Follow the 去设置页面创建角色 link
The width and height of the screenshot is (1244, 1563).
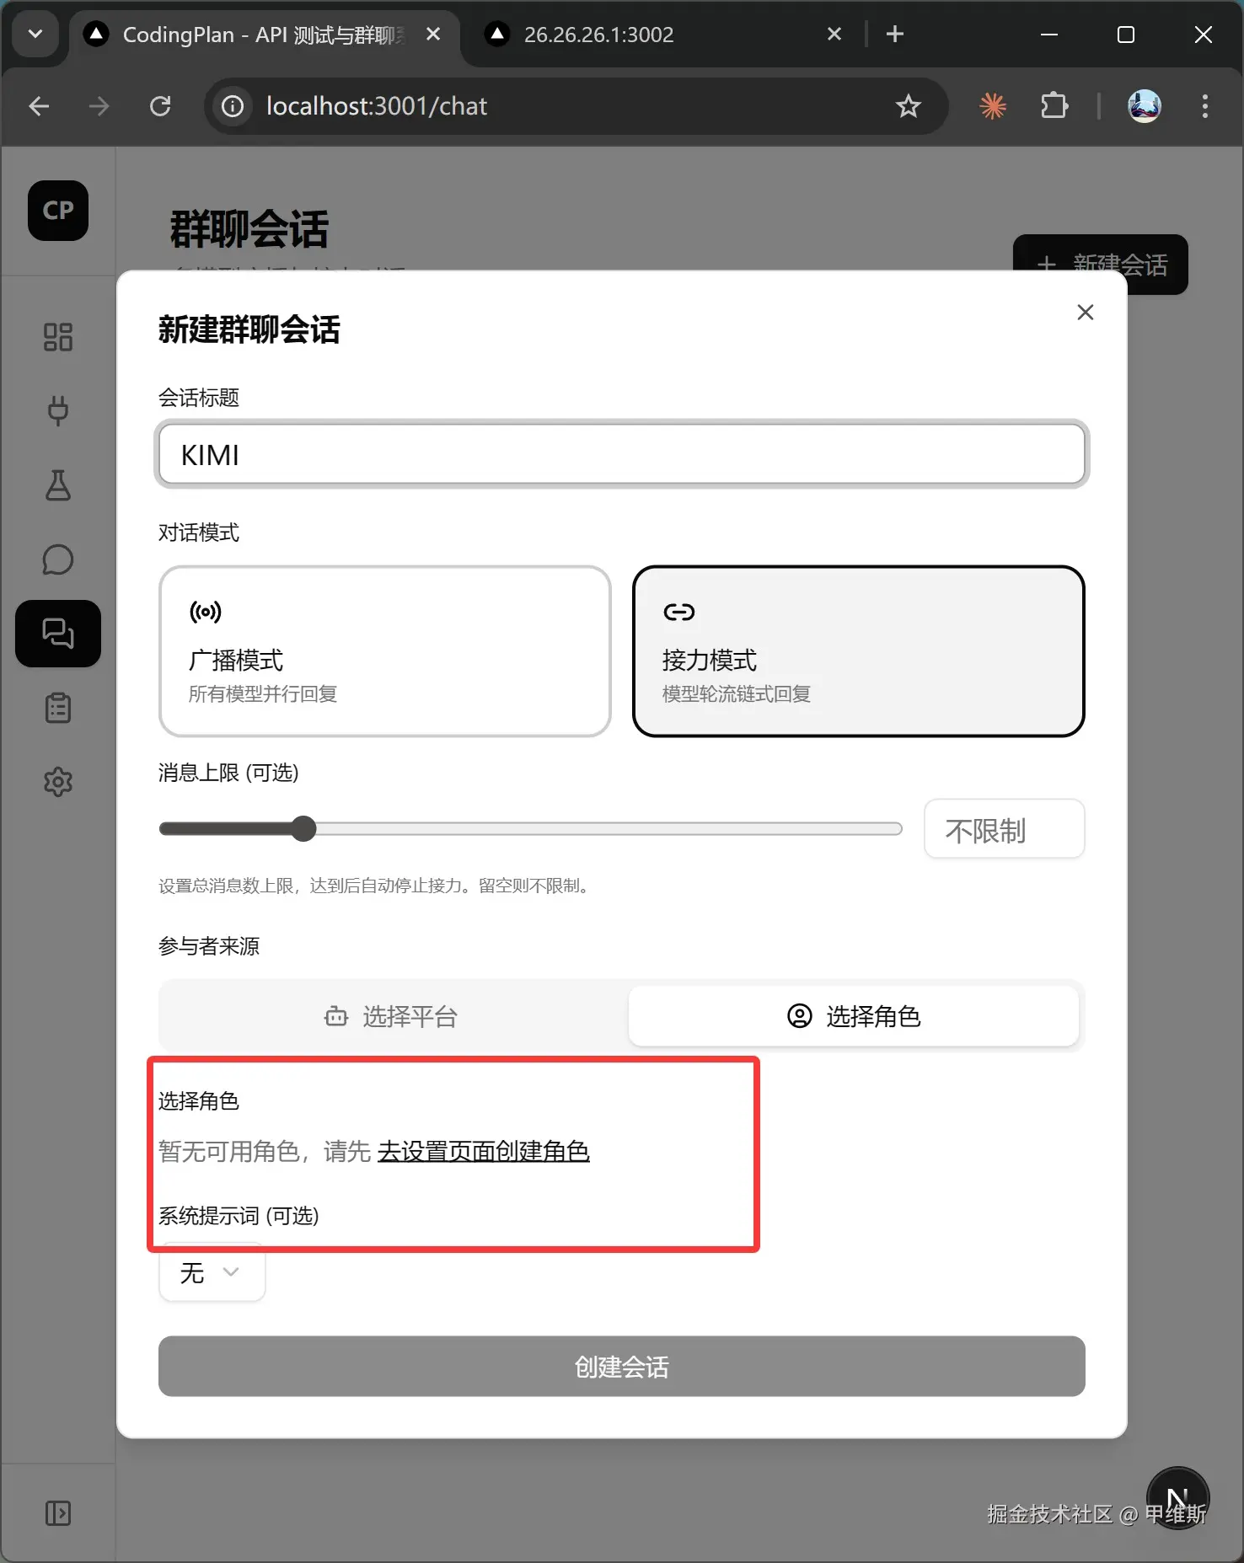pyautogui.click(x=484, y=1151)
